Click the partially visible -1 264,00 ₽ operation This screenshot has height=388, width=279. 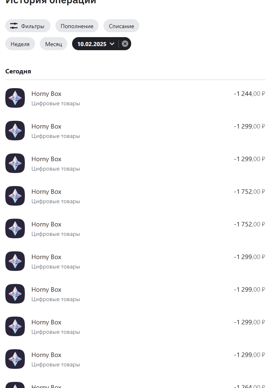coord(135,385)
